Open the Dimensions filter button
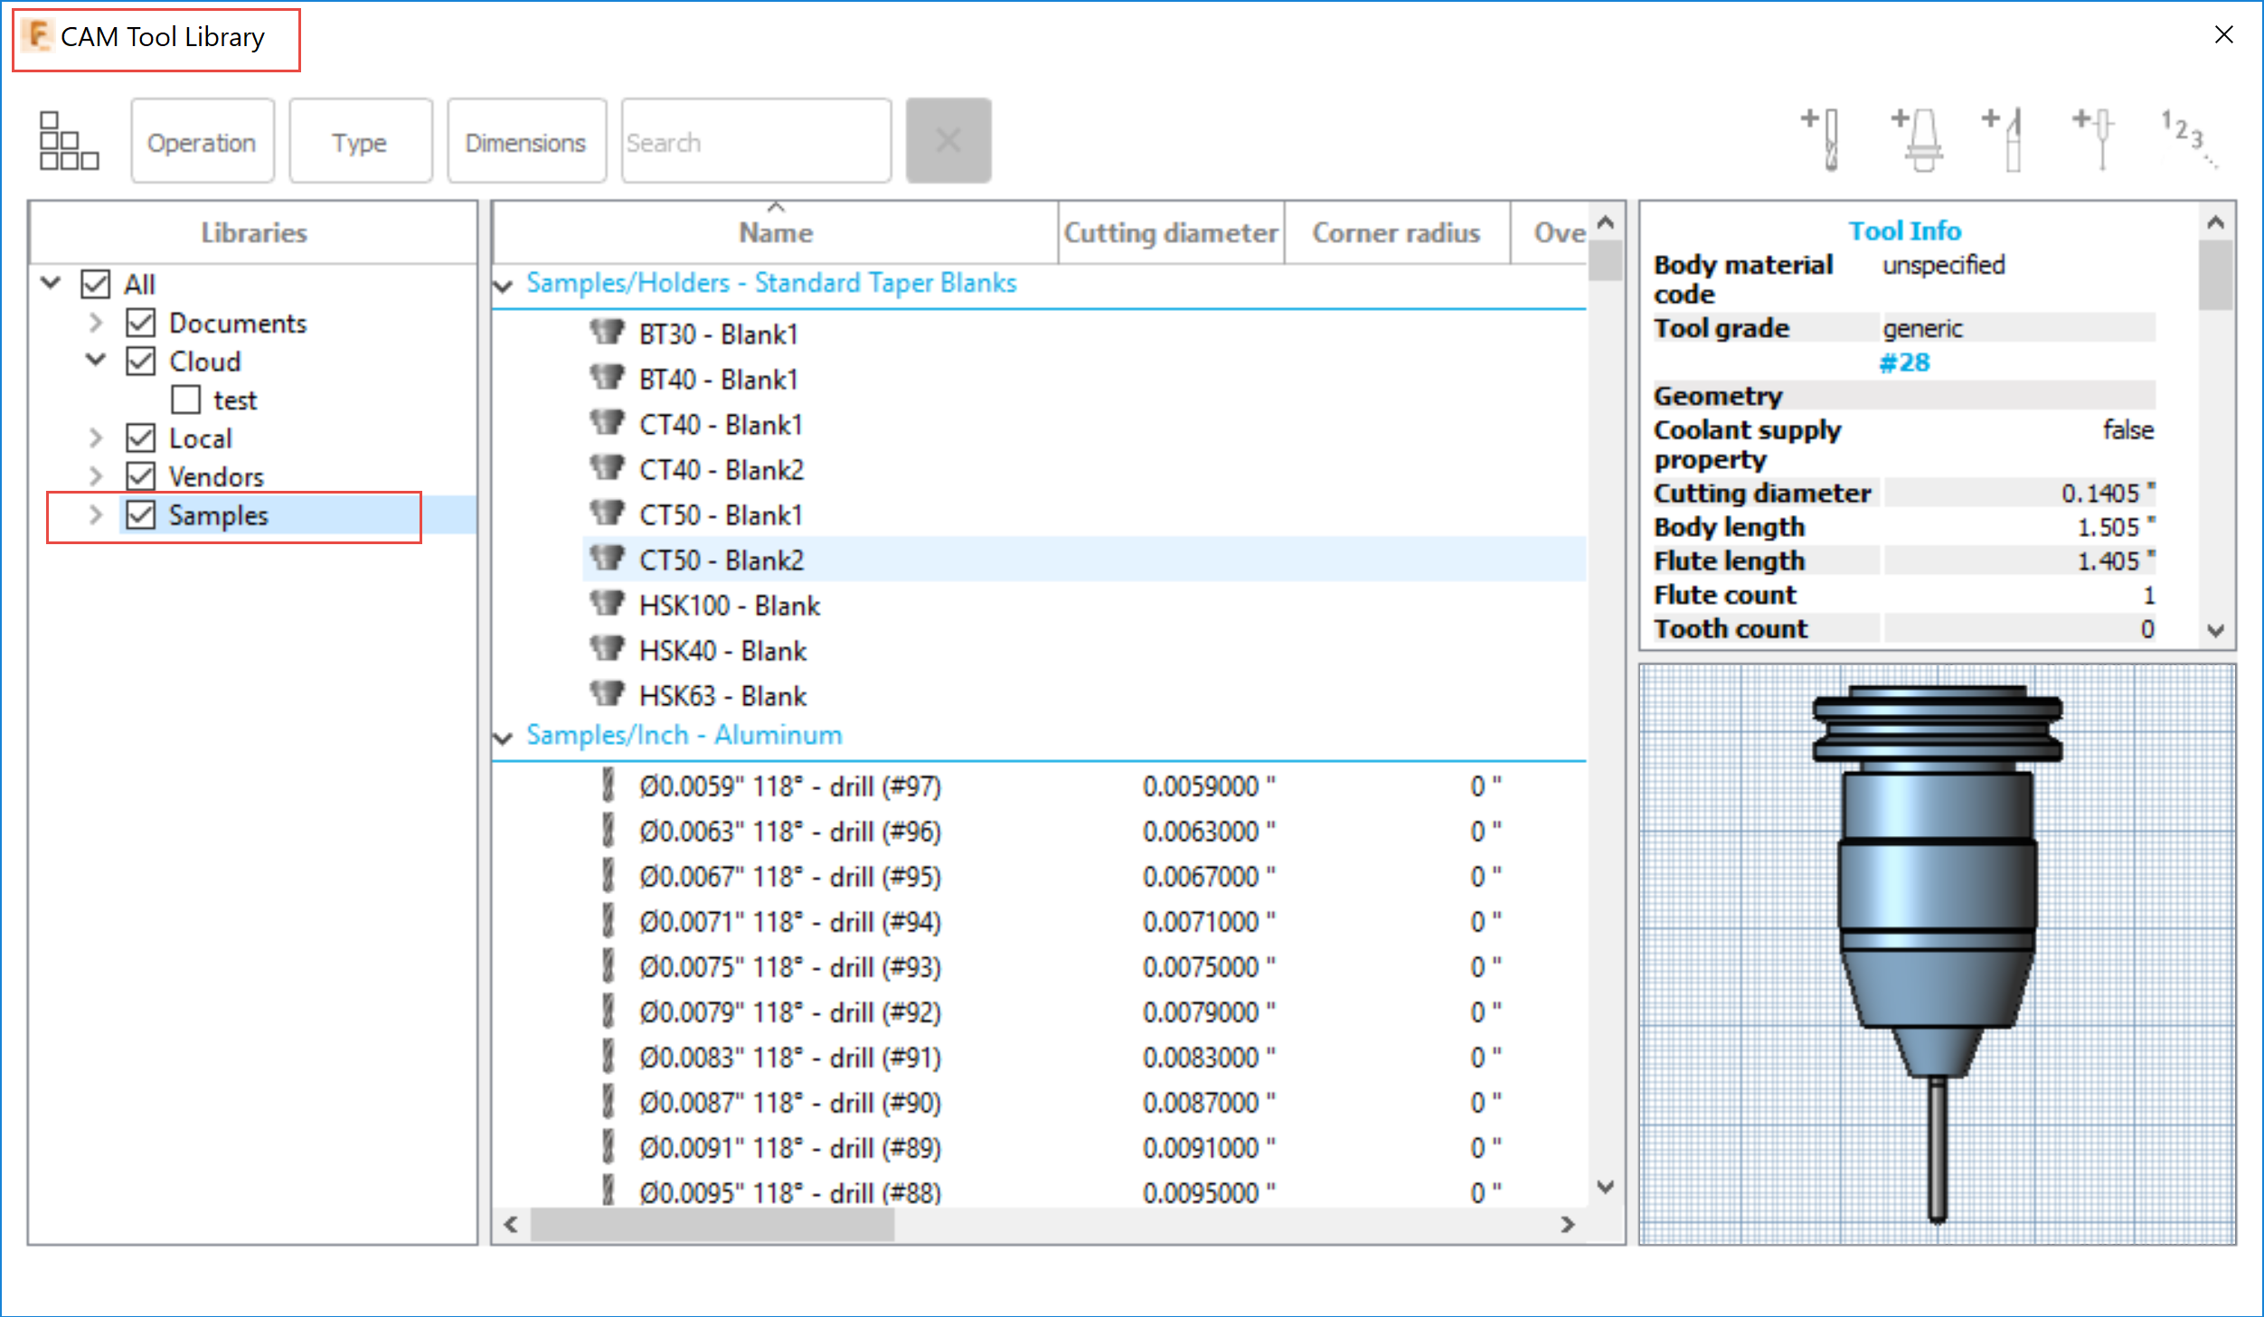2264x1317 pixels. point(525,142)
